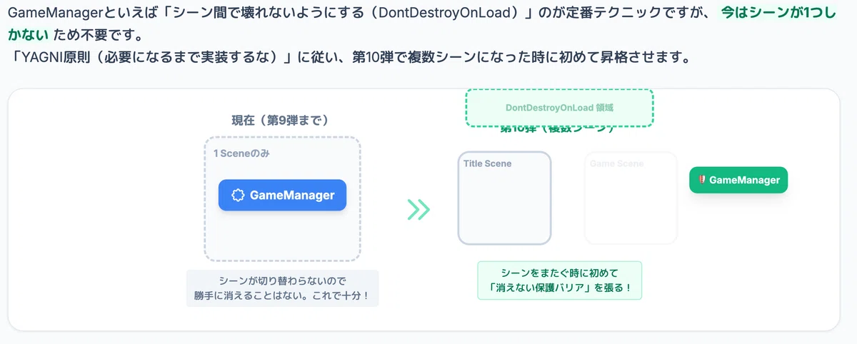
Task: Click the text 'シーンをまたぐ時に初めて'
Action: 560,273
